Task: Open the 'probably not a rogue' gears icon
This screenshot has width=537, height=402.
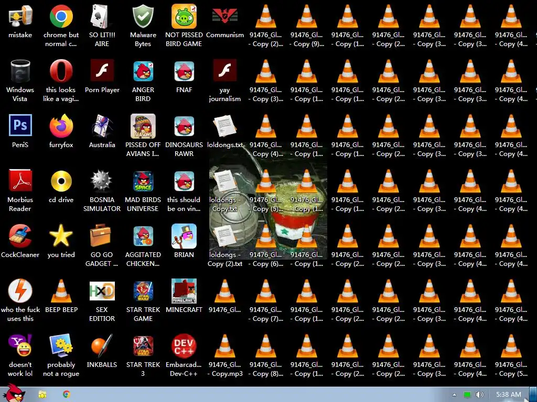Action: [x=61, y=345]
